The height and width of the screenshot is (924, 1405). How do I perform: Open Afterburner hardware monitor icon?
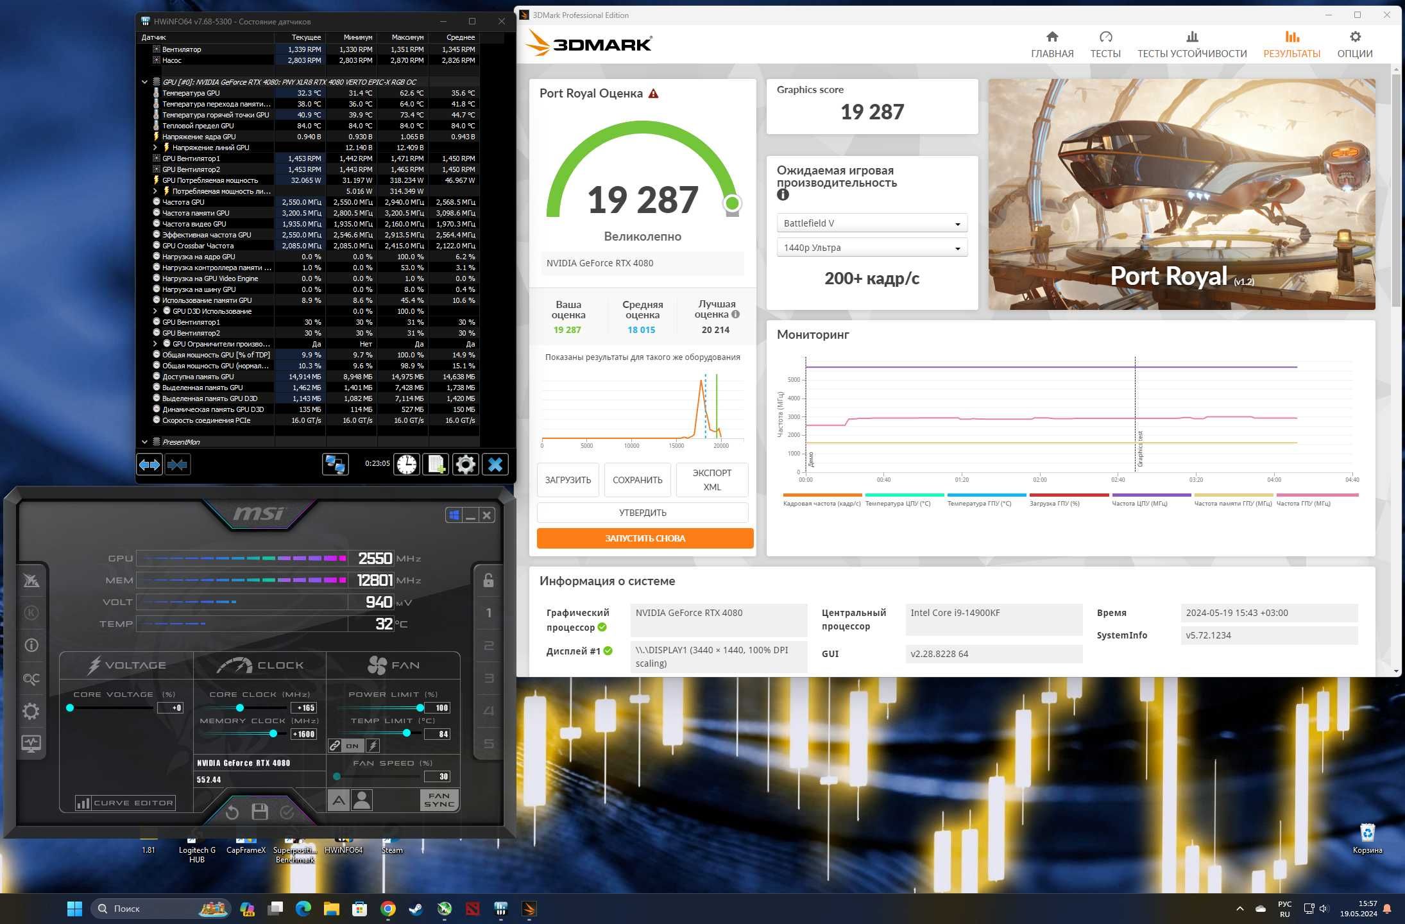point(31,744)
